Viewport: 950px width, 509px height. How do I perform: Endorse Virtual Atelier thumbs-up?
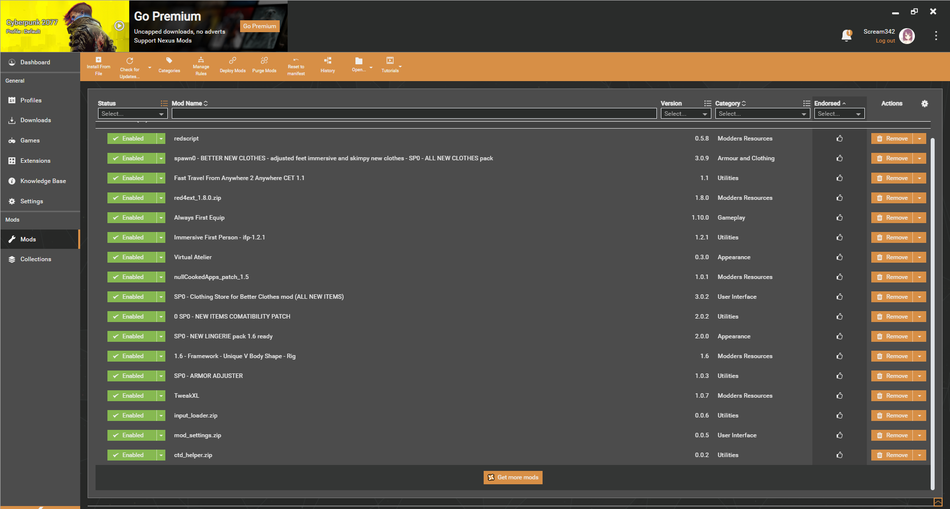click(x=840, y=257)
